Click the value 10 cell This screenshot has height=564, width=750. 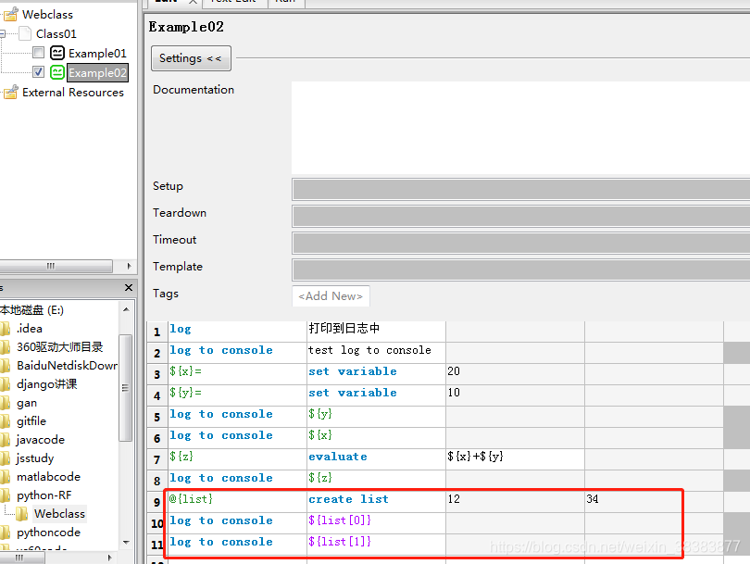(x=515, y=395)
